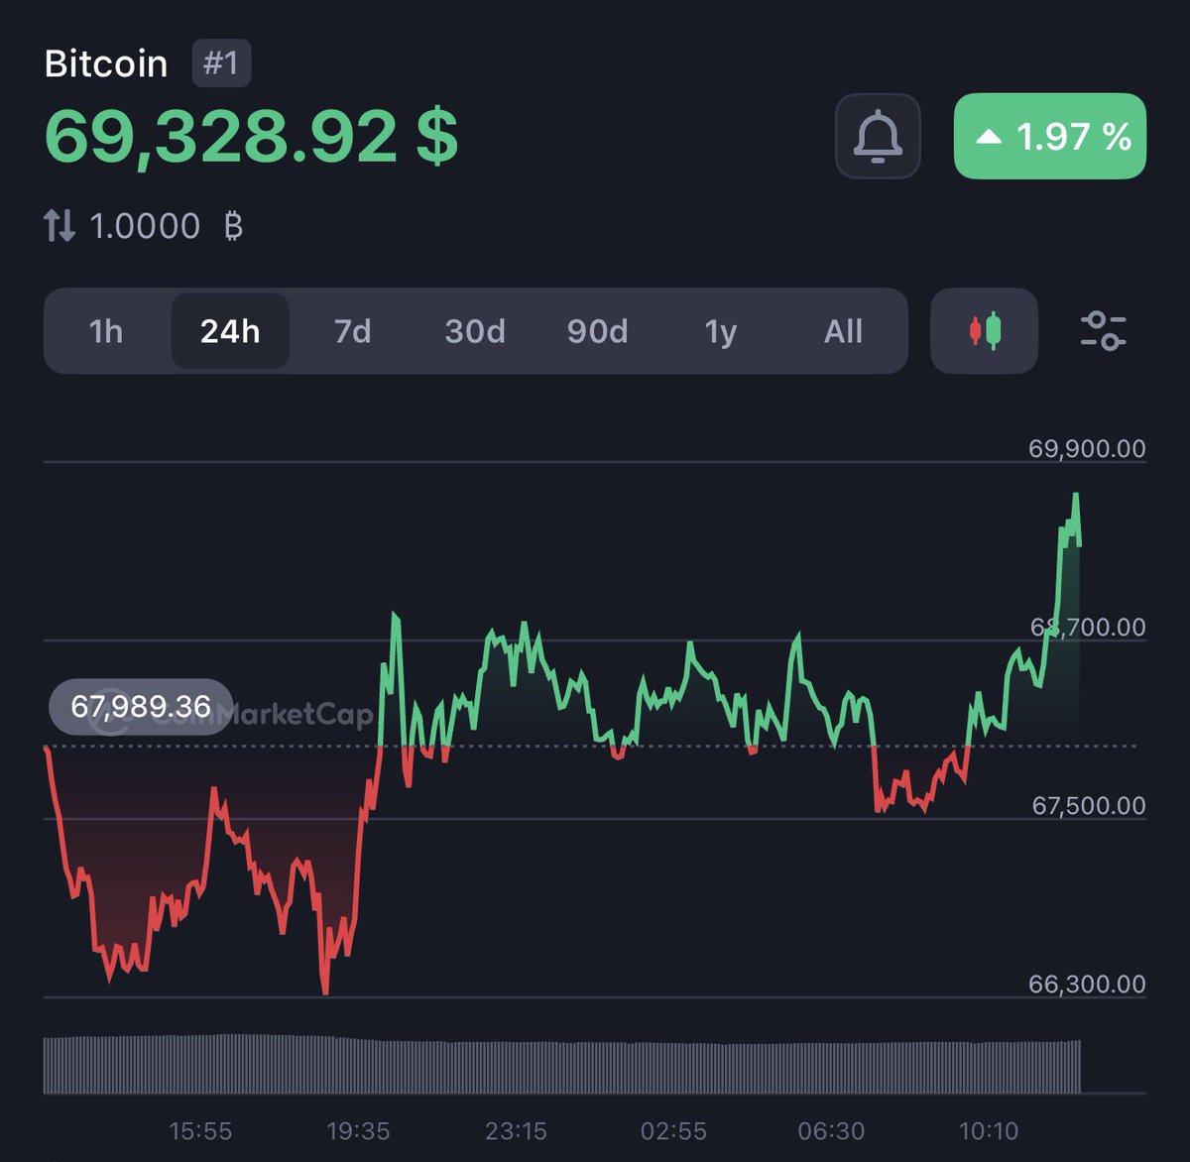The height and width of the screenshot is (1162, 1190).
Task: Tap the 1.0000 BTC amount field
Action: (x=166, y=226)
